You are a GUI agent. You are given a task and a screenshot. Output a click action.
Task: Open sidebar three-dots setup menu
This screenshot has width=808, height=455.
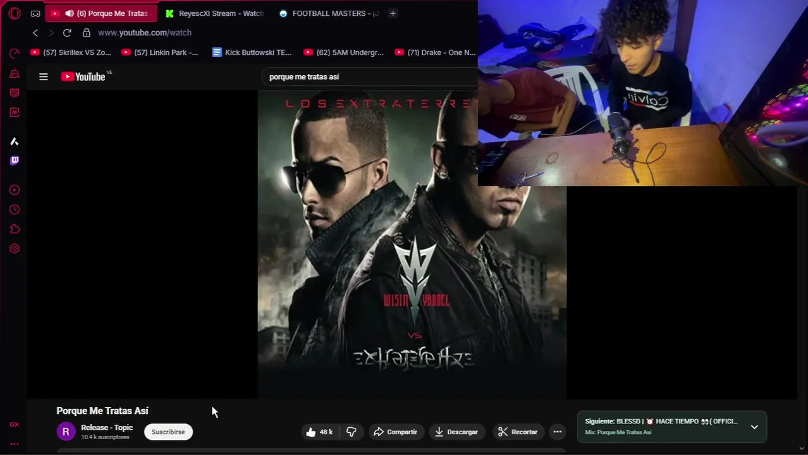coord(15,444)
